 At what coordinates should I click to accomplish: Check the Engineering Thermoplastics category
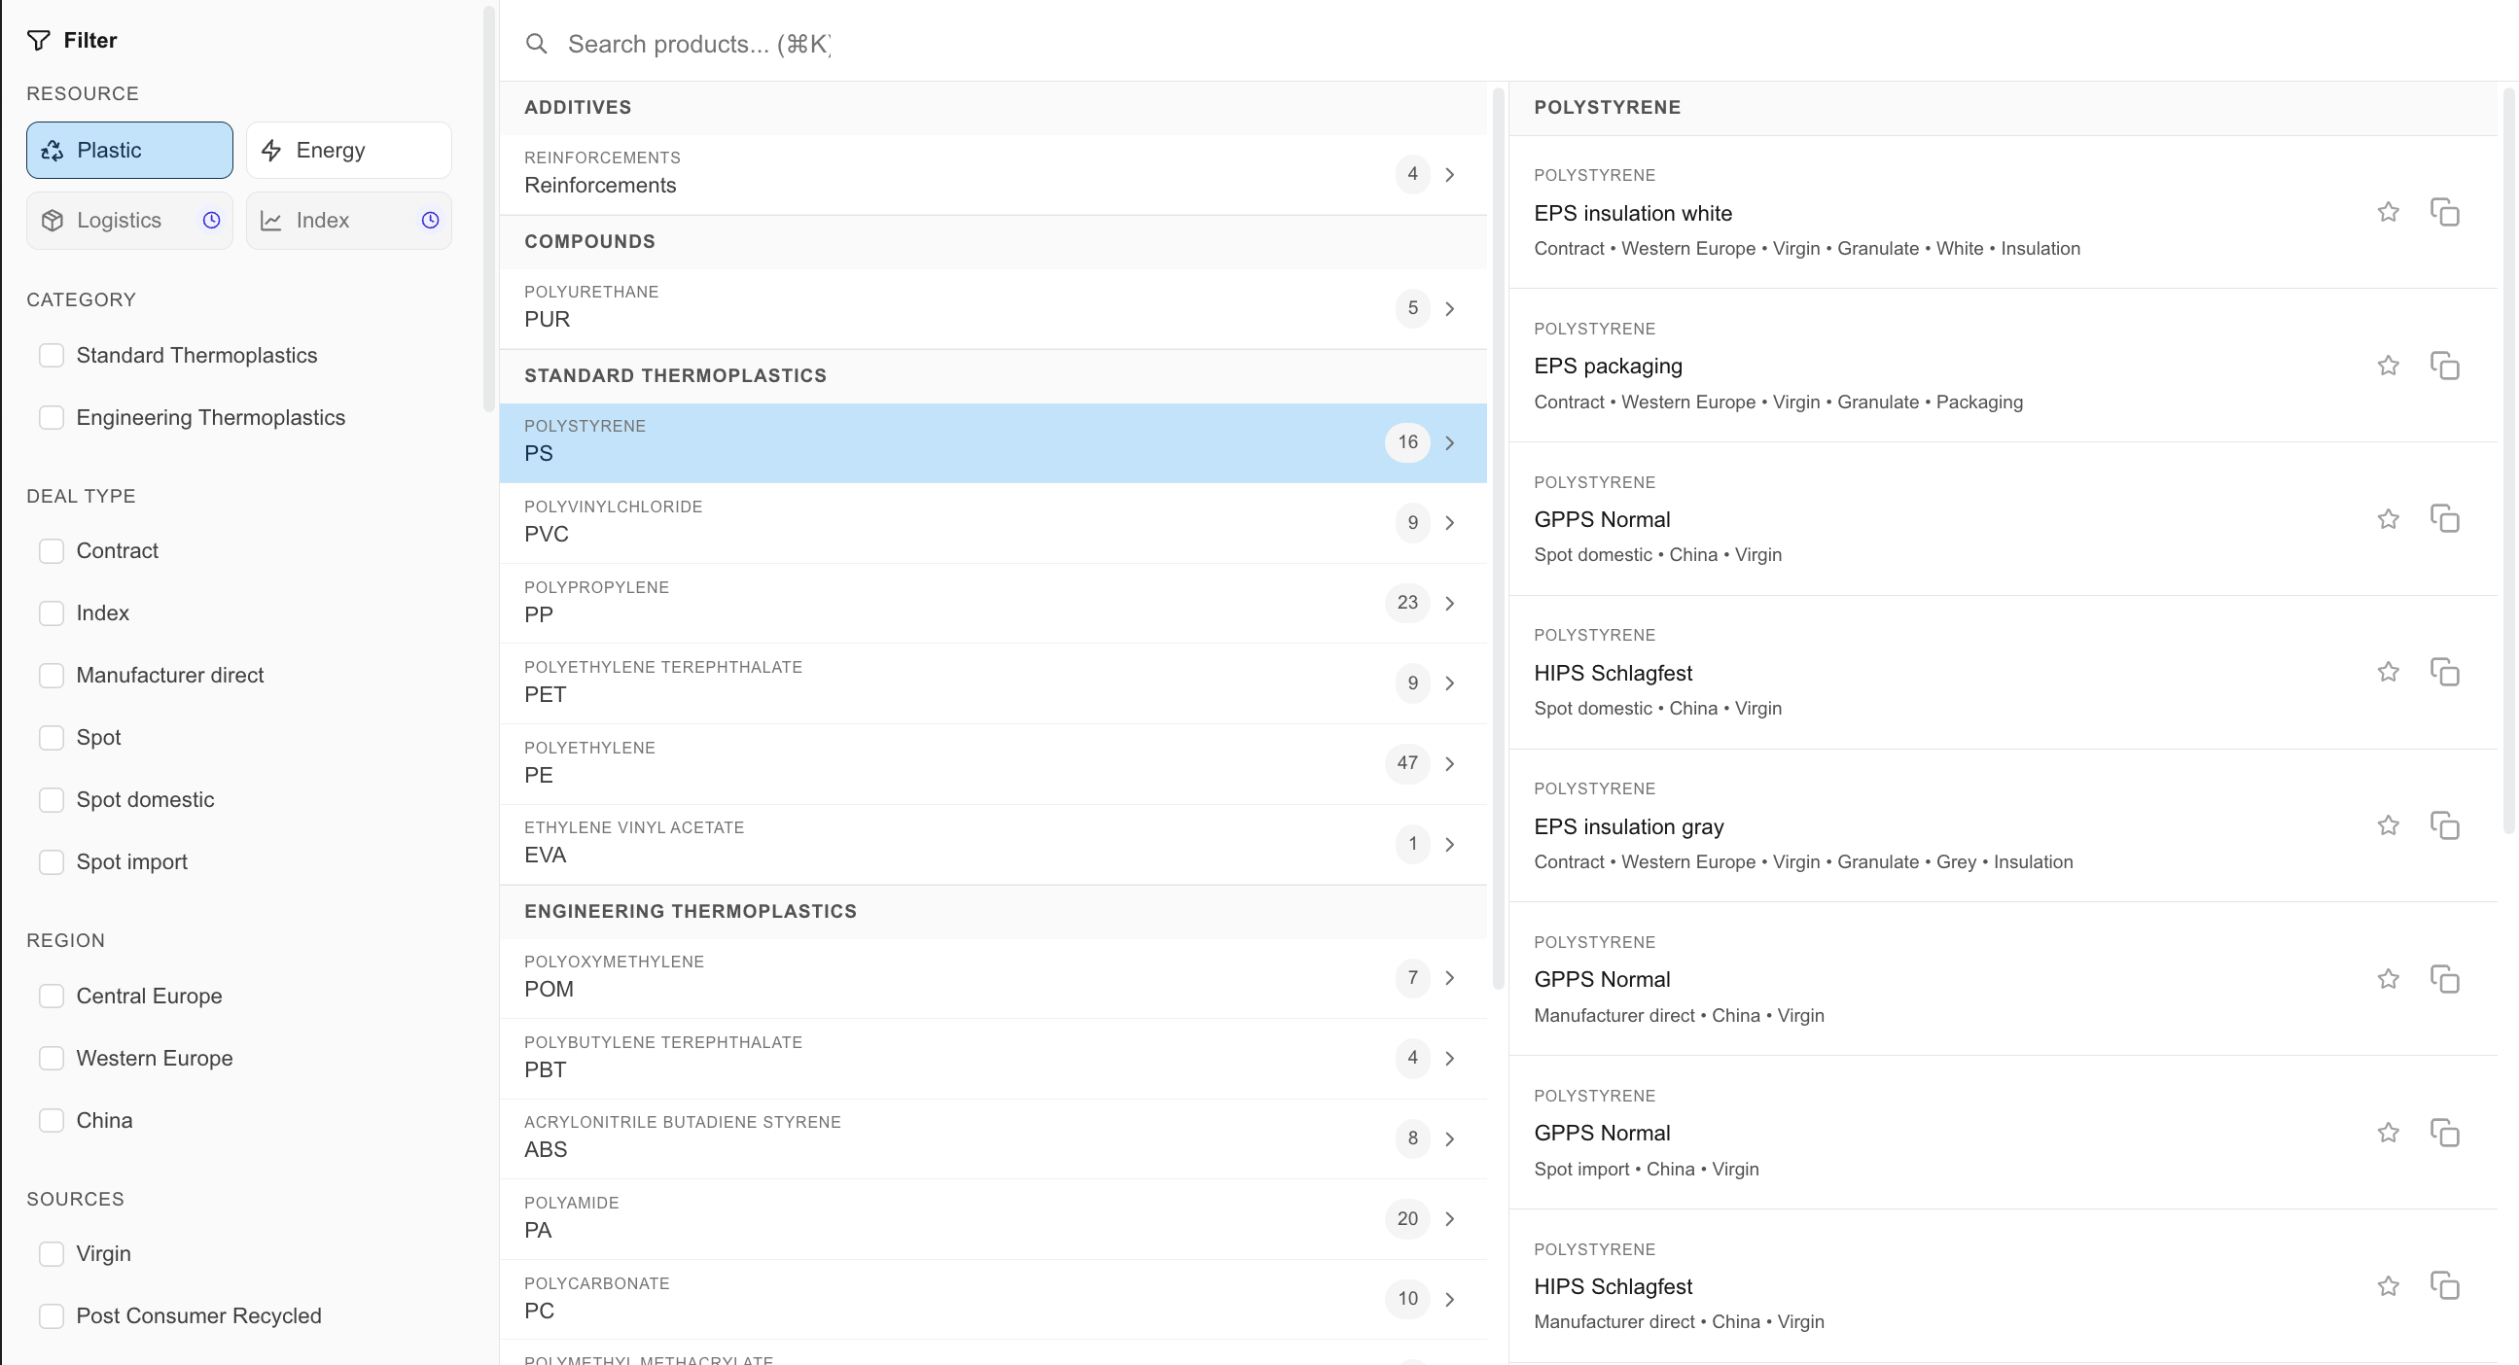[x=51, y=417]
